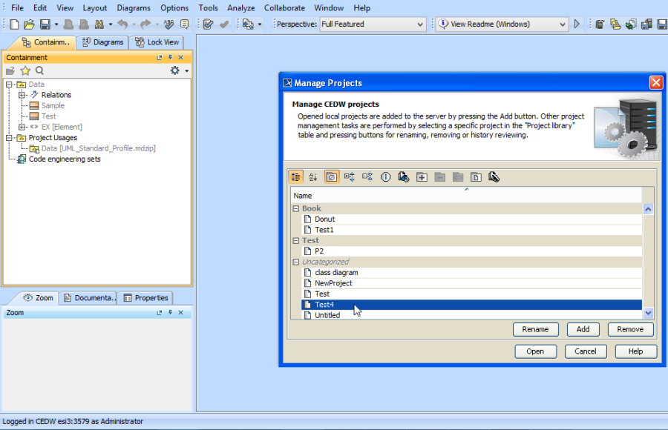
Task: Run the selected macro with play arrow
Action: [x=577, y=24]
